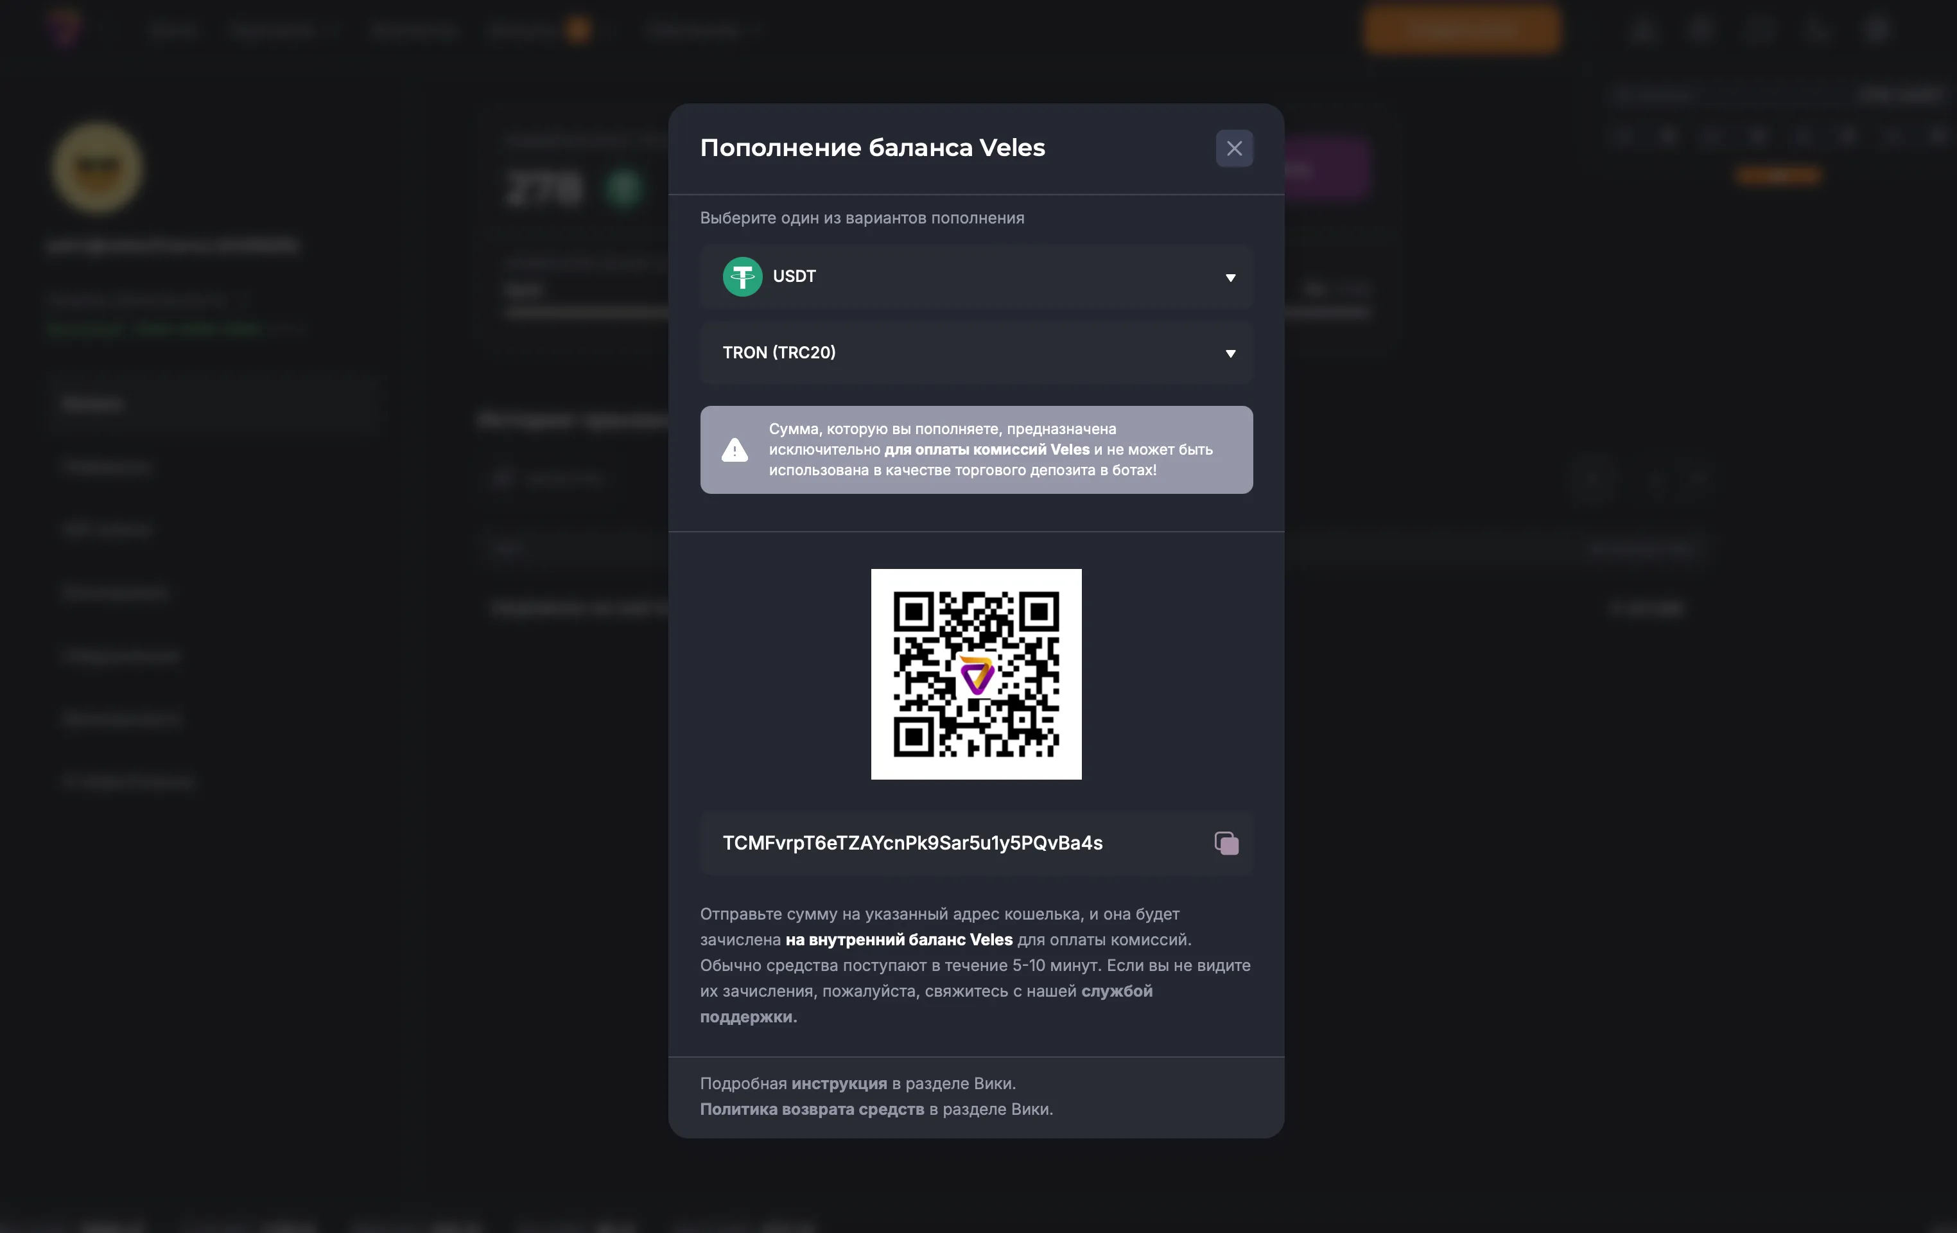
Task: Click the «на внутренний баланс Veles» bold text
Action: [899, 940]
